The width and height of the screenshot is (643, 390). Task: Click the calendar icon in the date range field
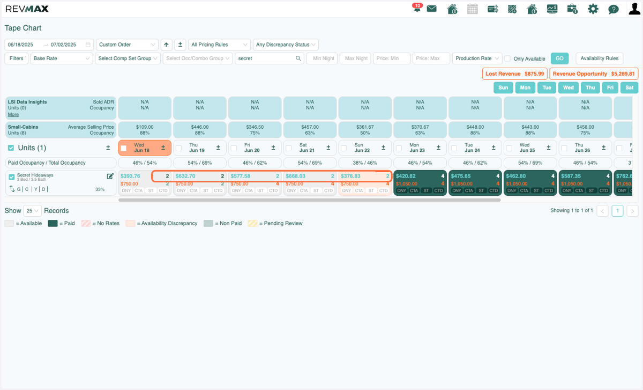point(88,45)
